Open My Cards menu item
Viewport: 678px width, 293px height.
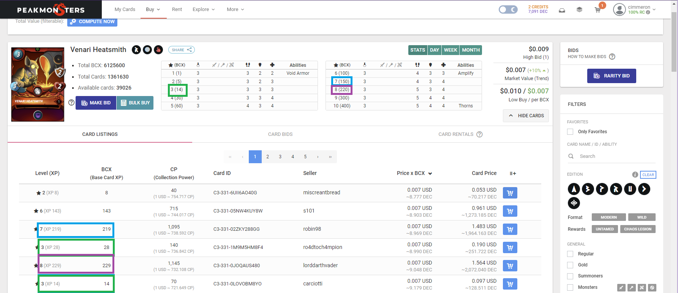click(125, 9)
